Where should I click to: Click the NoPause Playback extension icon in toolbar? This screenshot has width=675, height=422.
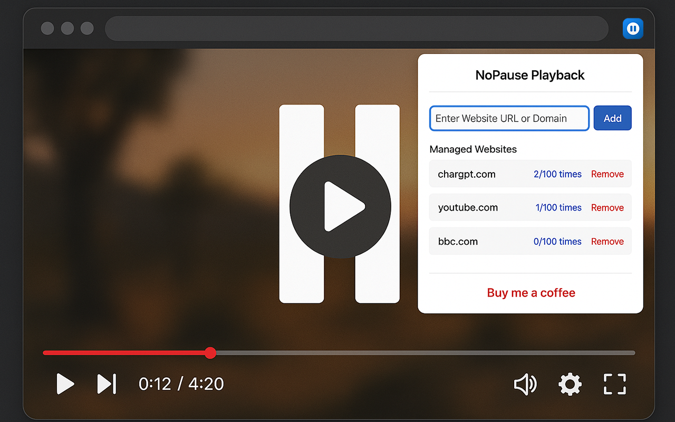coord(632,28)
